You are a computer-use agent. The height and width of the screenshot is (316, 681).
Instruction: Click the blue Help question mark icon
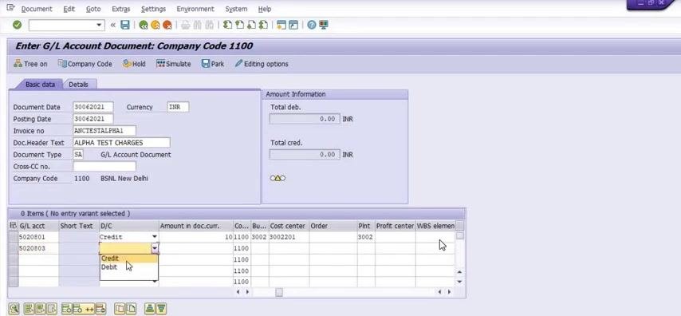coord(312,26)
